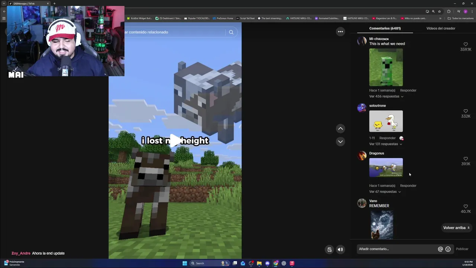Open the 'Próximamente Ganancias' taskbar widget

click(x=14, y=263)
